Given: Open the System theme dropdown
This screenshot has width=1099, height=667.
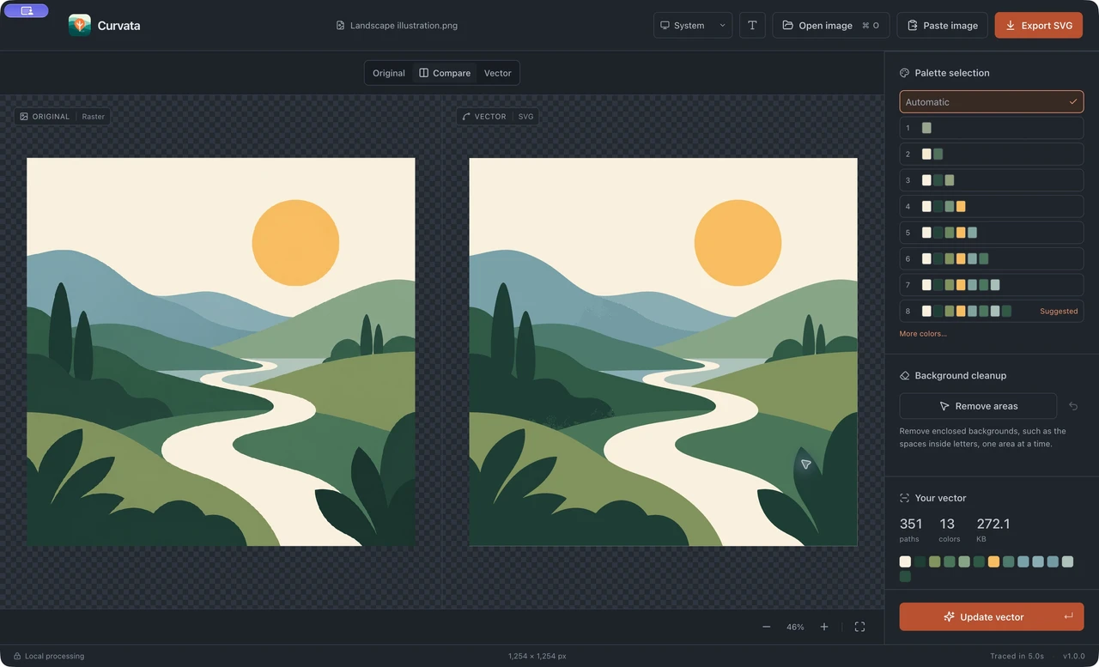Looking at the screenshot, I should point(693,25).
